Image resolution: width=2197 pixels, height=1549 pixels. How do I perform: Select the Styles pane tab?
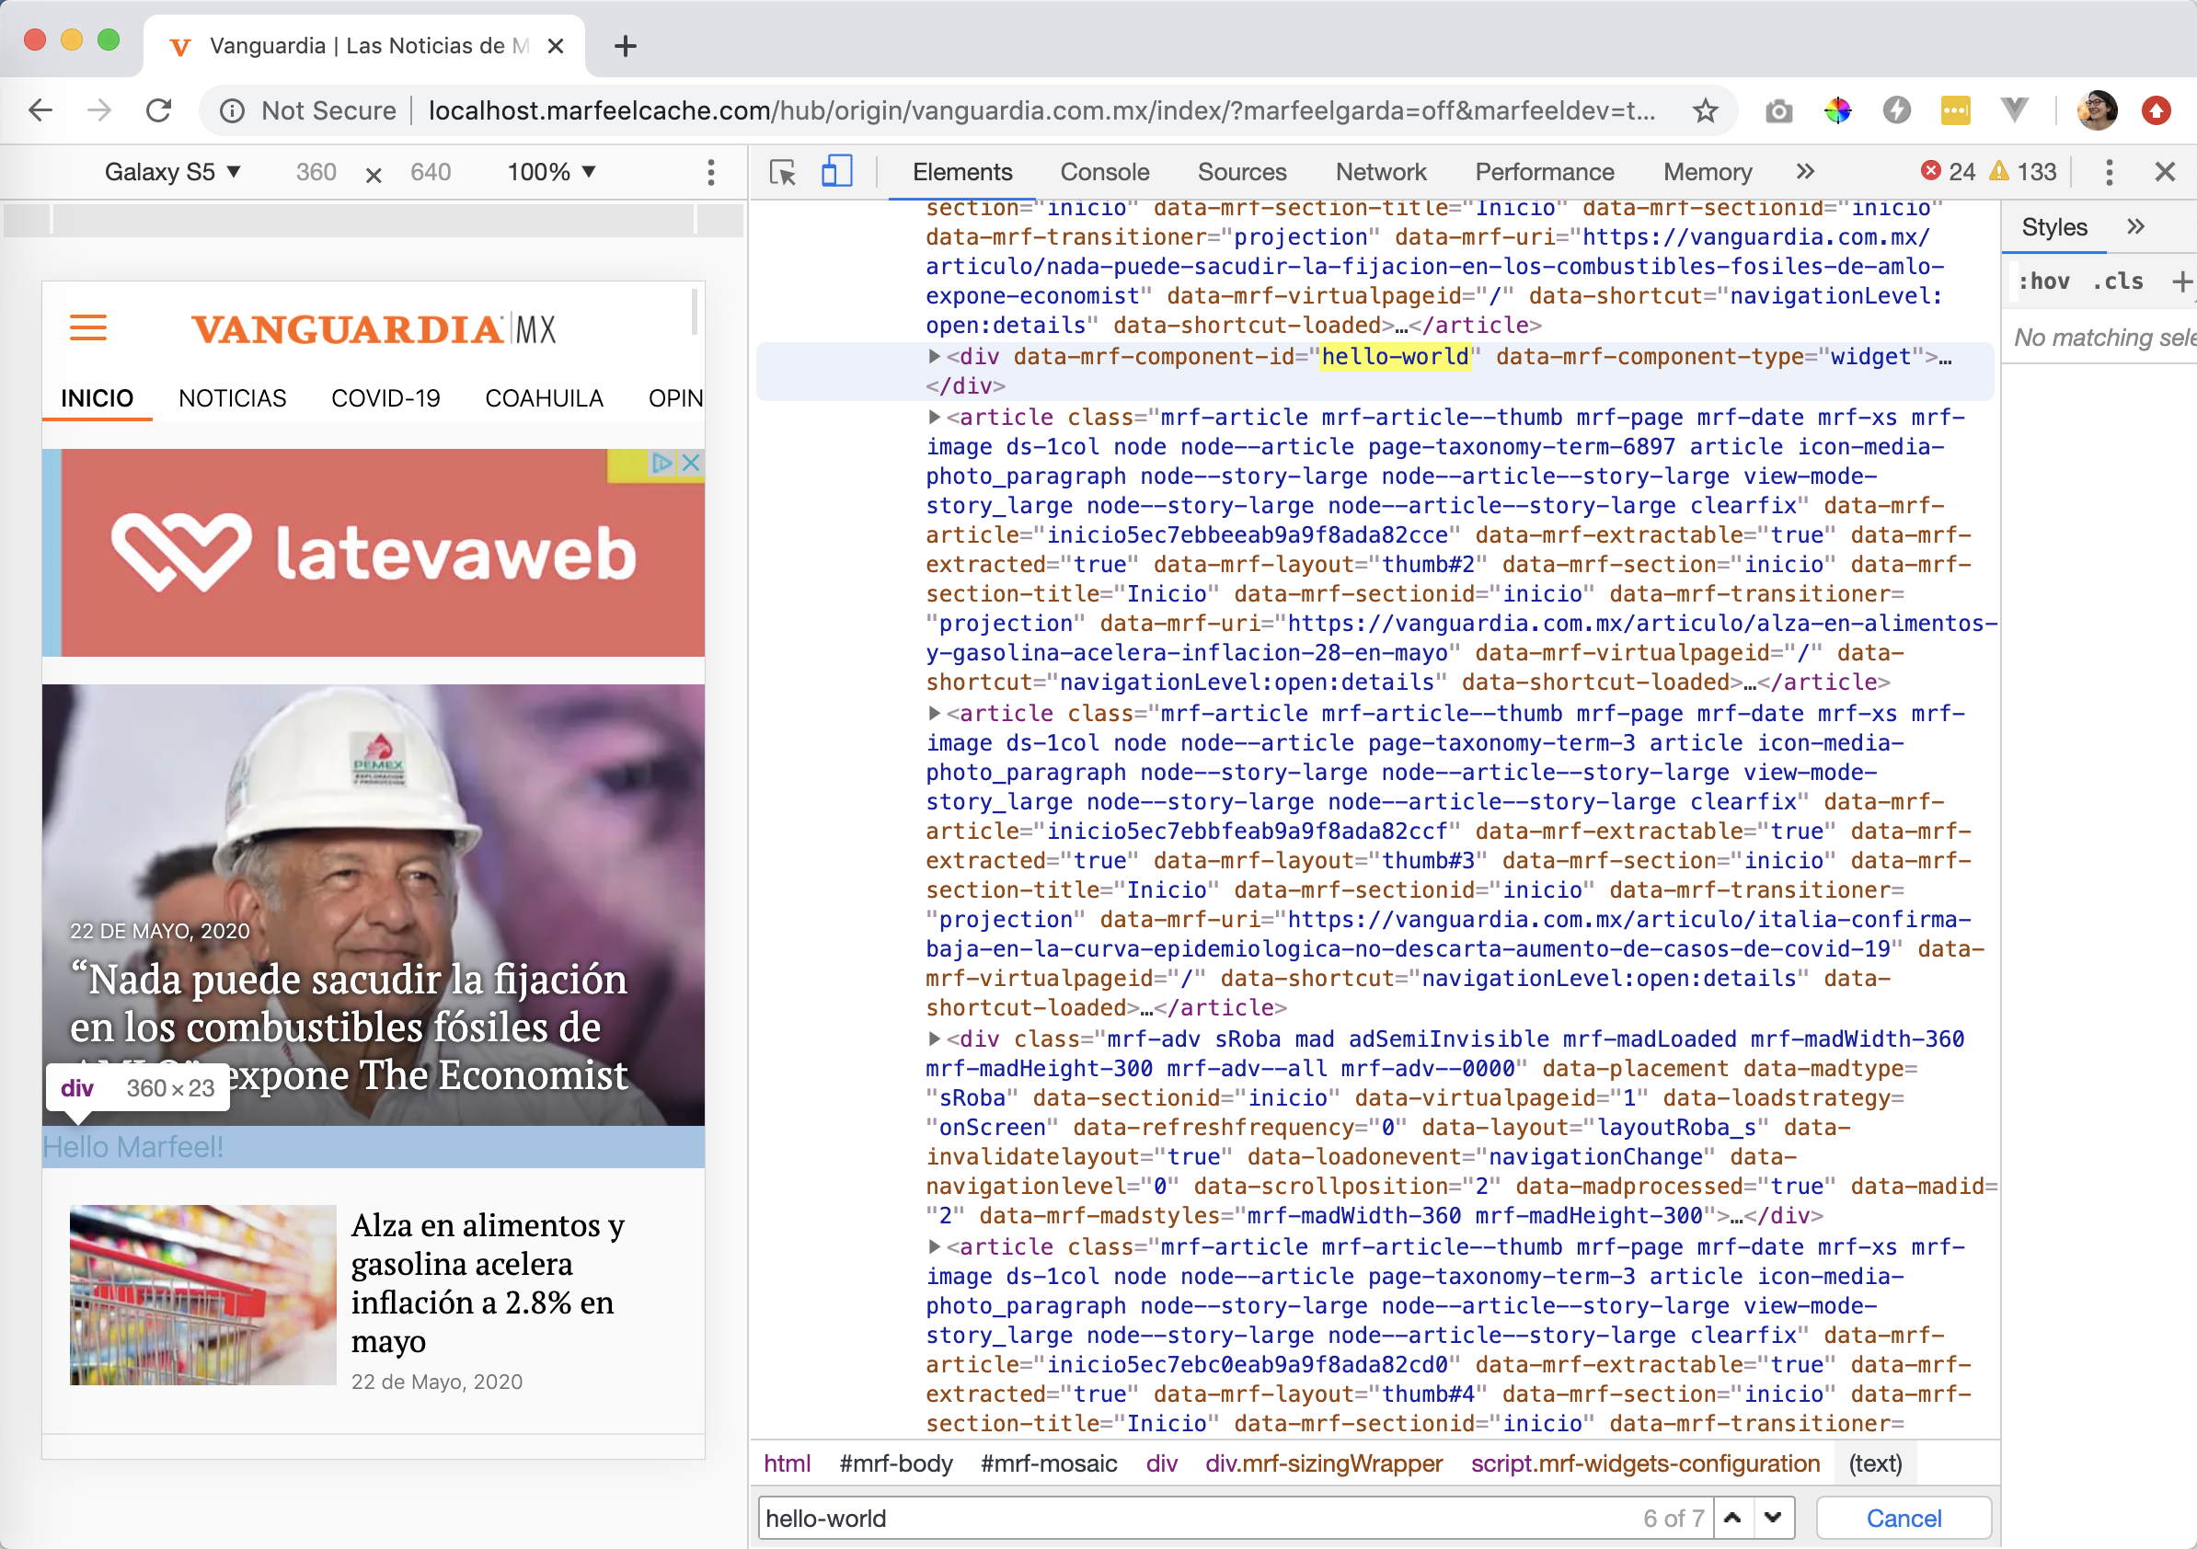[x=2053, y=228]
